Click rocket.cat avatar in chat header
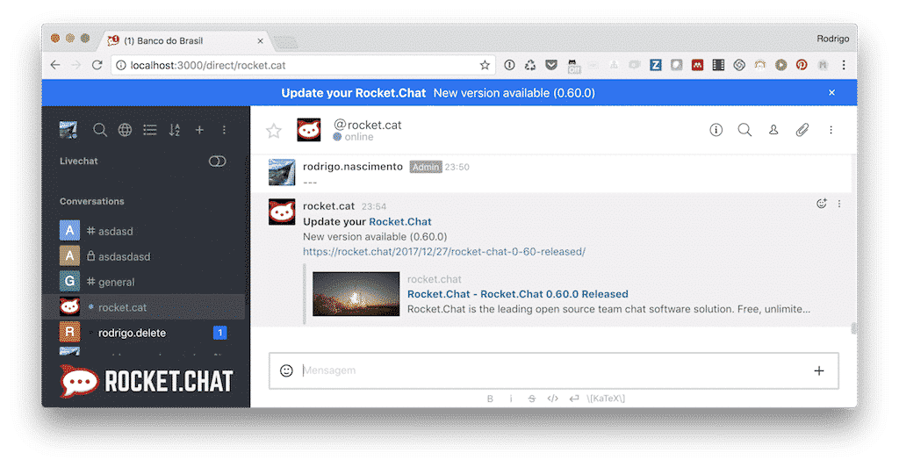 (308, 130)
